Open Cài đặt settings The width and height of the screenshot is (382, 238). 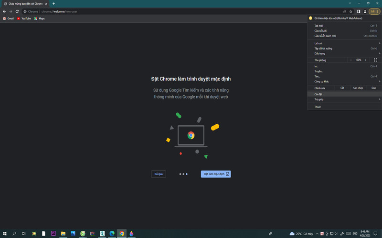point(344,94)
